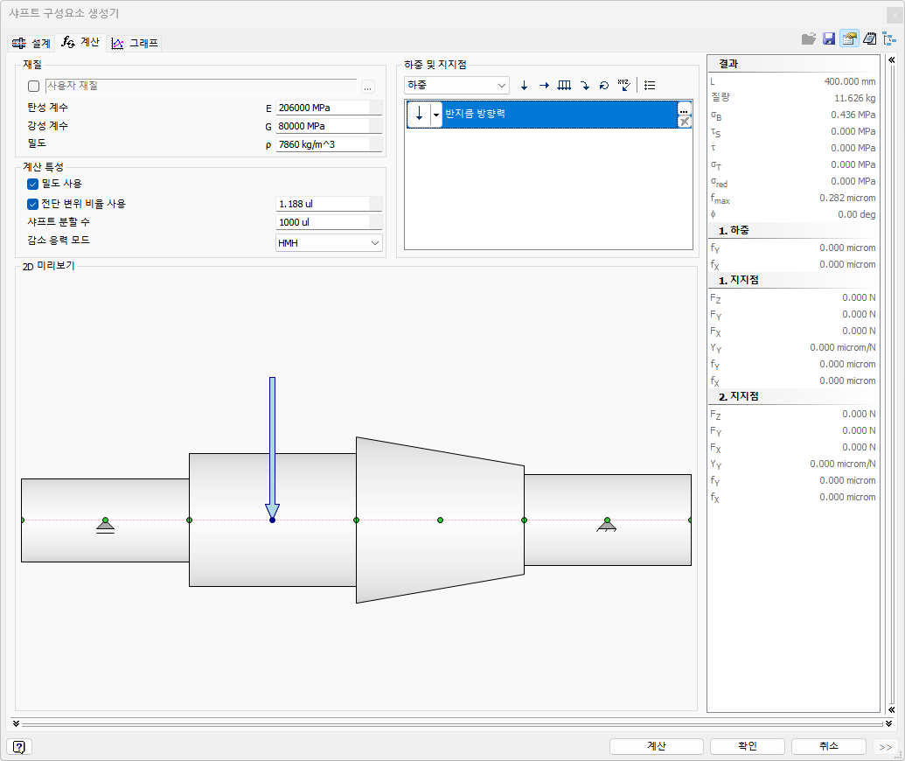Click the 1. 지지점 results section header
Image resolution: width=905 pixels, height=761 pixels.
tap(794, 280)
